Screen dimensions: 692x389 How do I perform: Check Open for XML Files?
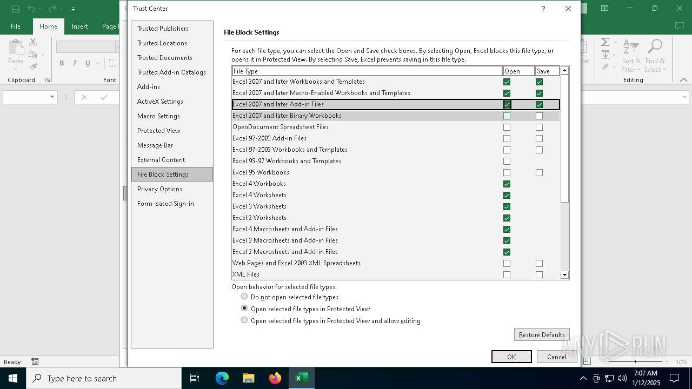click(x=507, y=275)
